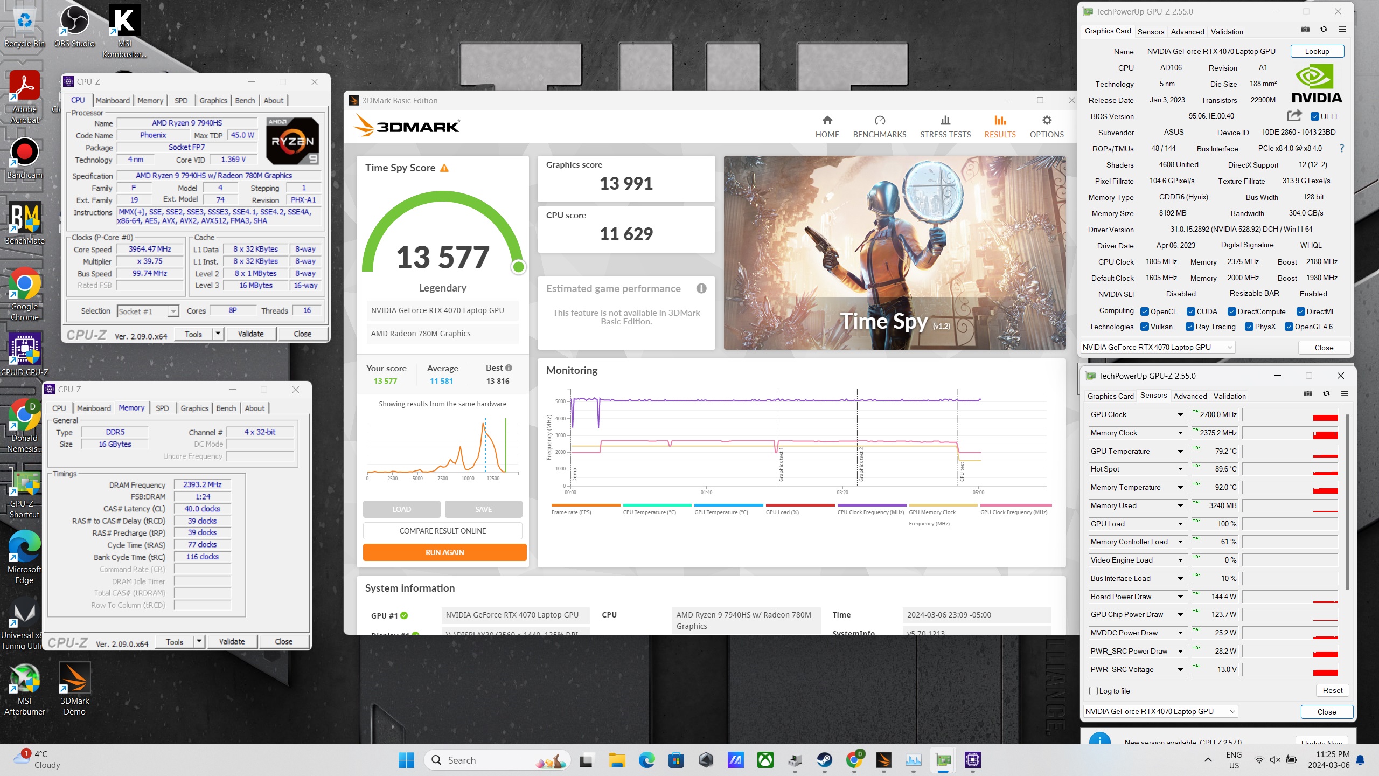The height and width of the screenshot is (776, 1379).
Task: Click Lookup button in GPU-Z
Action: (1317, 51)
